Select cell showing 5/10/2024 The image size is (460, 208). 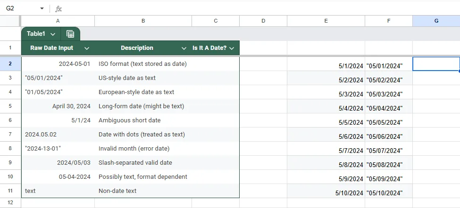326,191
